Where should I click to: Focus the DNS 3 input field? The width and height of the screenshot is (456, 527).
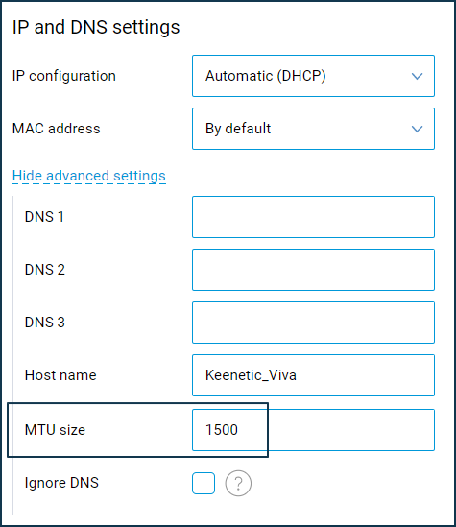tap(313, 323)
